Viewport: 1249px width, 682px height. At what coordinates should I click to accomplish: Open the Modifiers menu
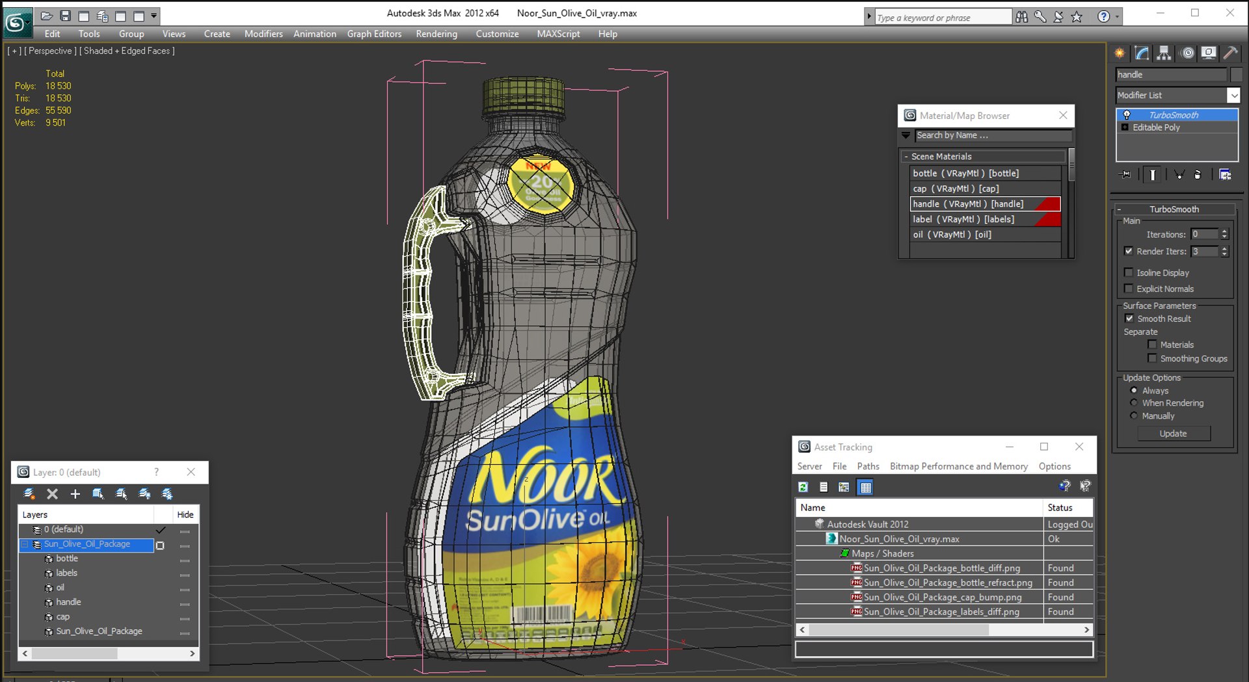(x=263, y=34)
